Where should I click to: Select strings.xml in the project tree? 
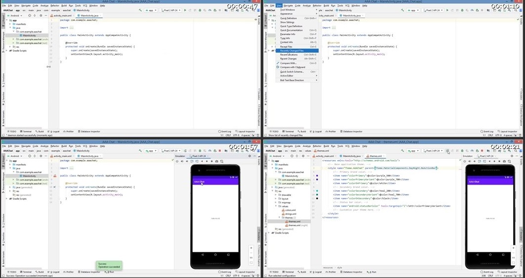(289, 214)
